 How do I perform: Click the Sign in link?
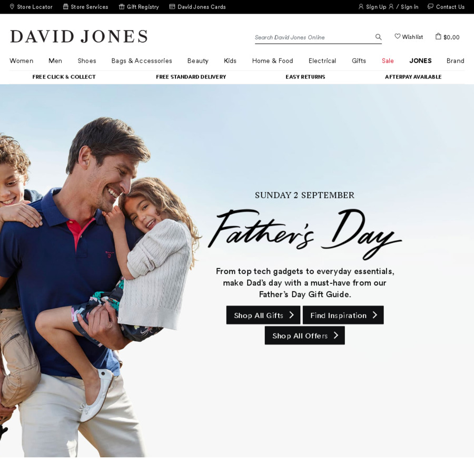click(409, 7)
